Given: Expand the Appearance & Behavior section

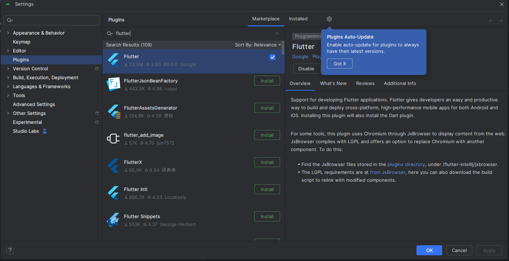Looking at the screenshot, I should click(8, 32).
